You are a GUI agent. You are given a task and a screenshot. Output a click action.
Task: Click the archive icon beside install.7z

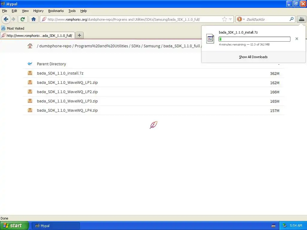click(x=30, y=73)
